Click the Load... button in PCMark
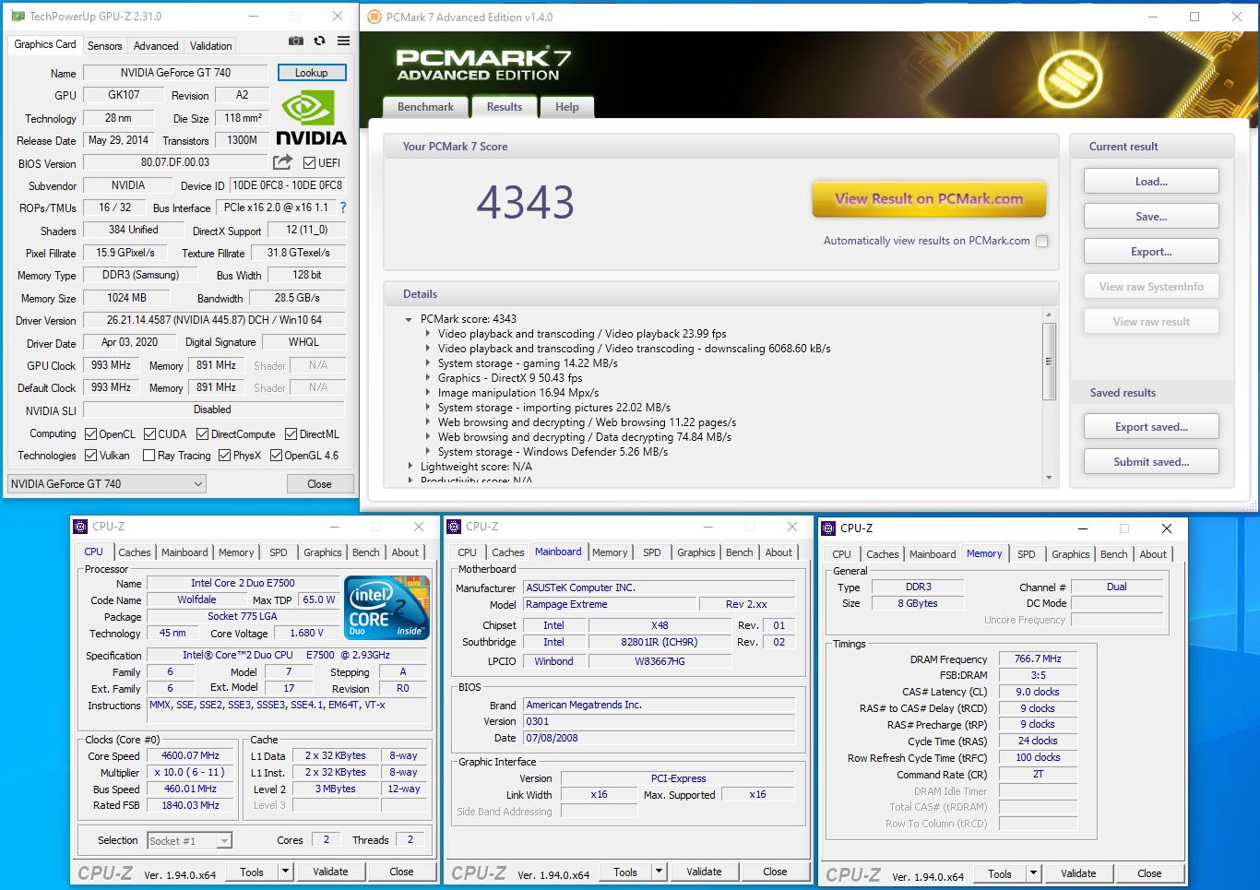Viewport: 1260px width, 890px height. 1151,181
